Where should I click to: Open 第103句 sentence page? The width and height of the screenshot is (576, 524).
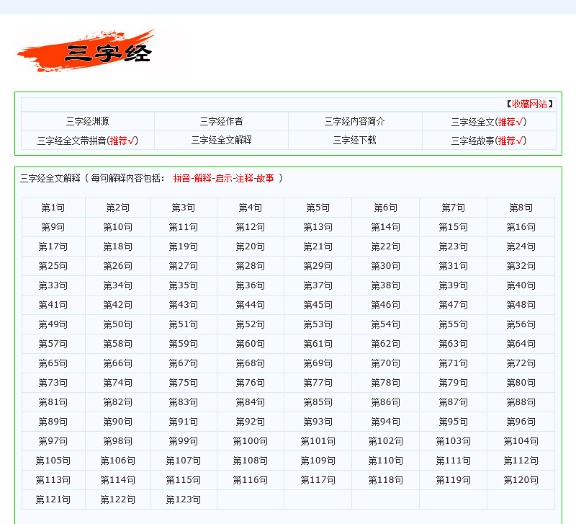tap(453, 442)
